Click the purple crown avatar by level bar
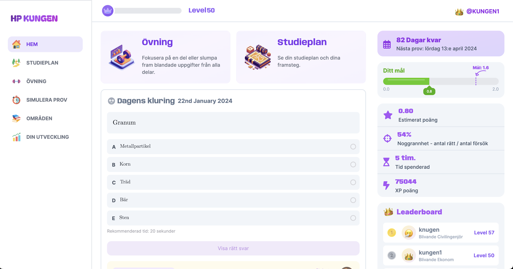 pyautogui.click(x=108, y=11)
